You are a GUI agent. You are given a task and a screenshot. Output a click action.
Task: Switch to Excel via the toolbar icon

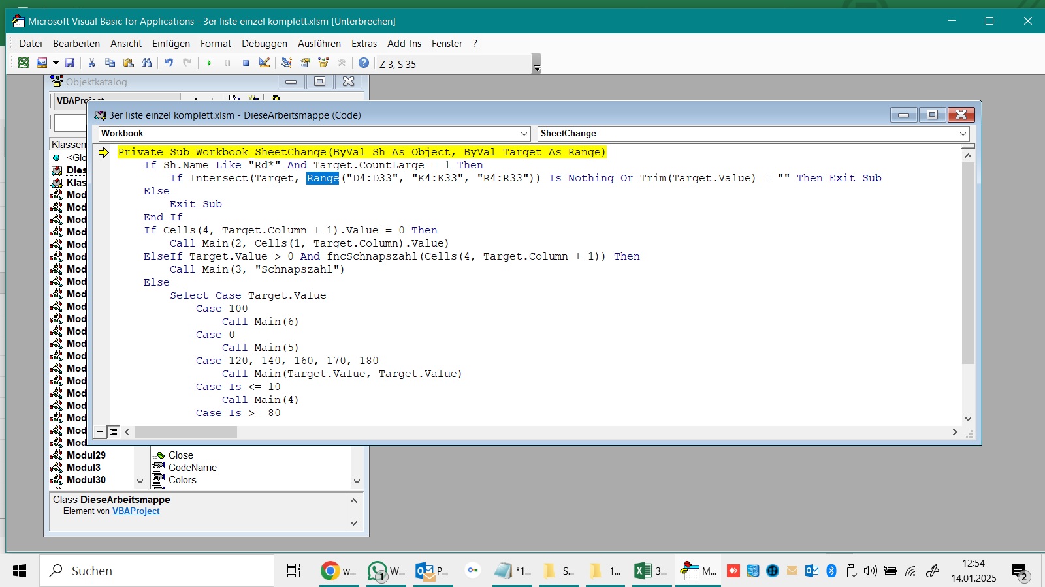pos(24,63)
